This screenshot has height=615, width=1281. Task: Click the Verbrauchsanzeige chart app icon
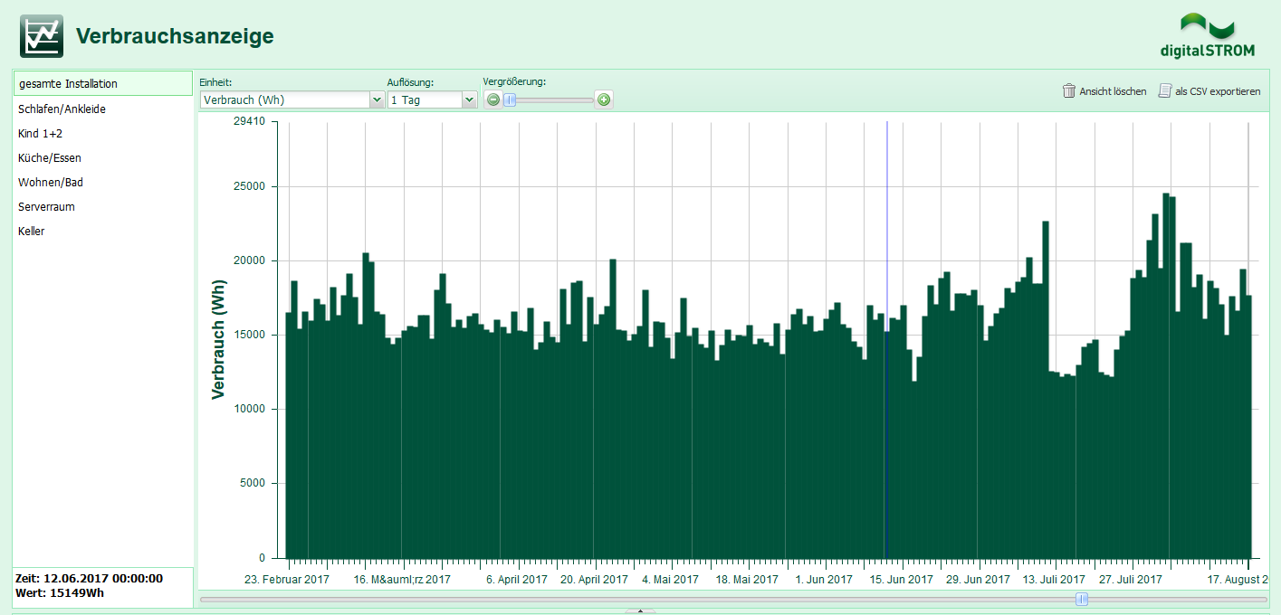coord(42,36)
